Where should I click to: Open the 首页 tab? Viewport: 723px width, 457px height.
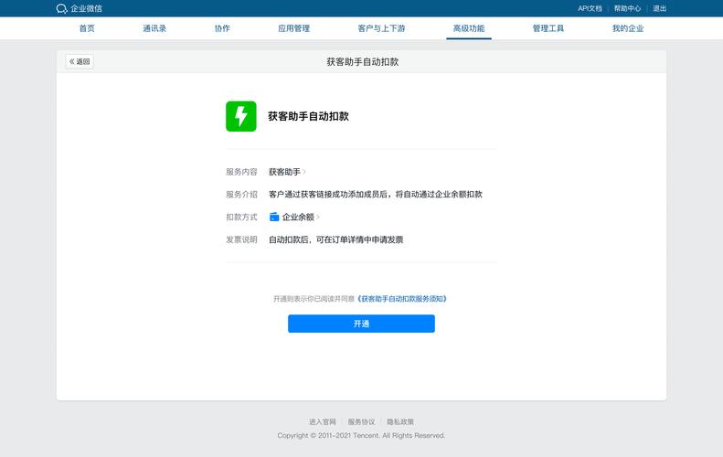pyautogui.click(x=87, y=28)
